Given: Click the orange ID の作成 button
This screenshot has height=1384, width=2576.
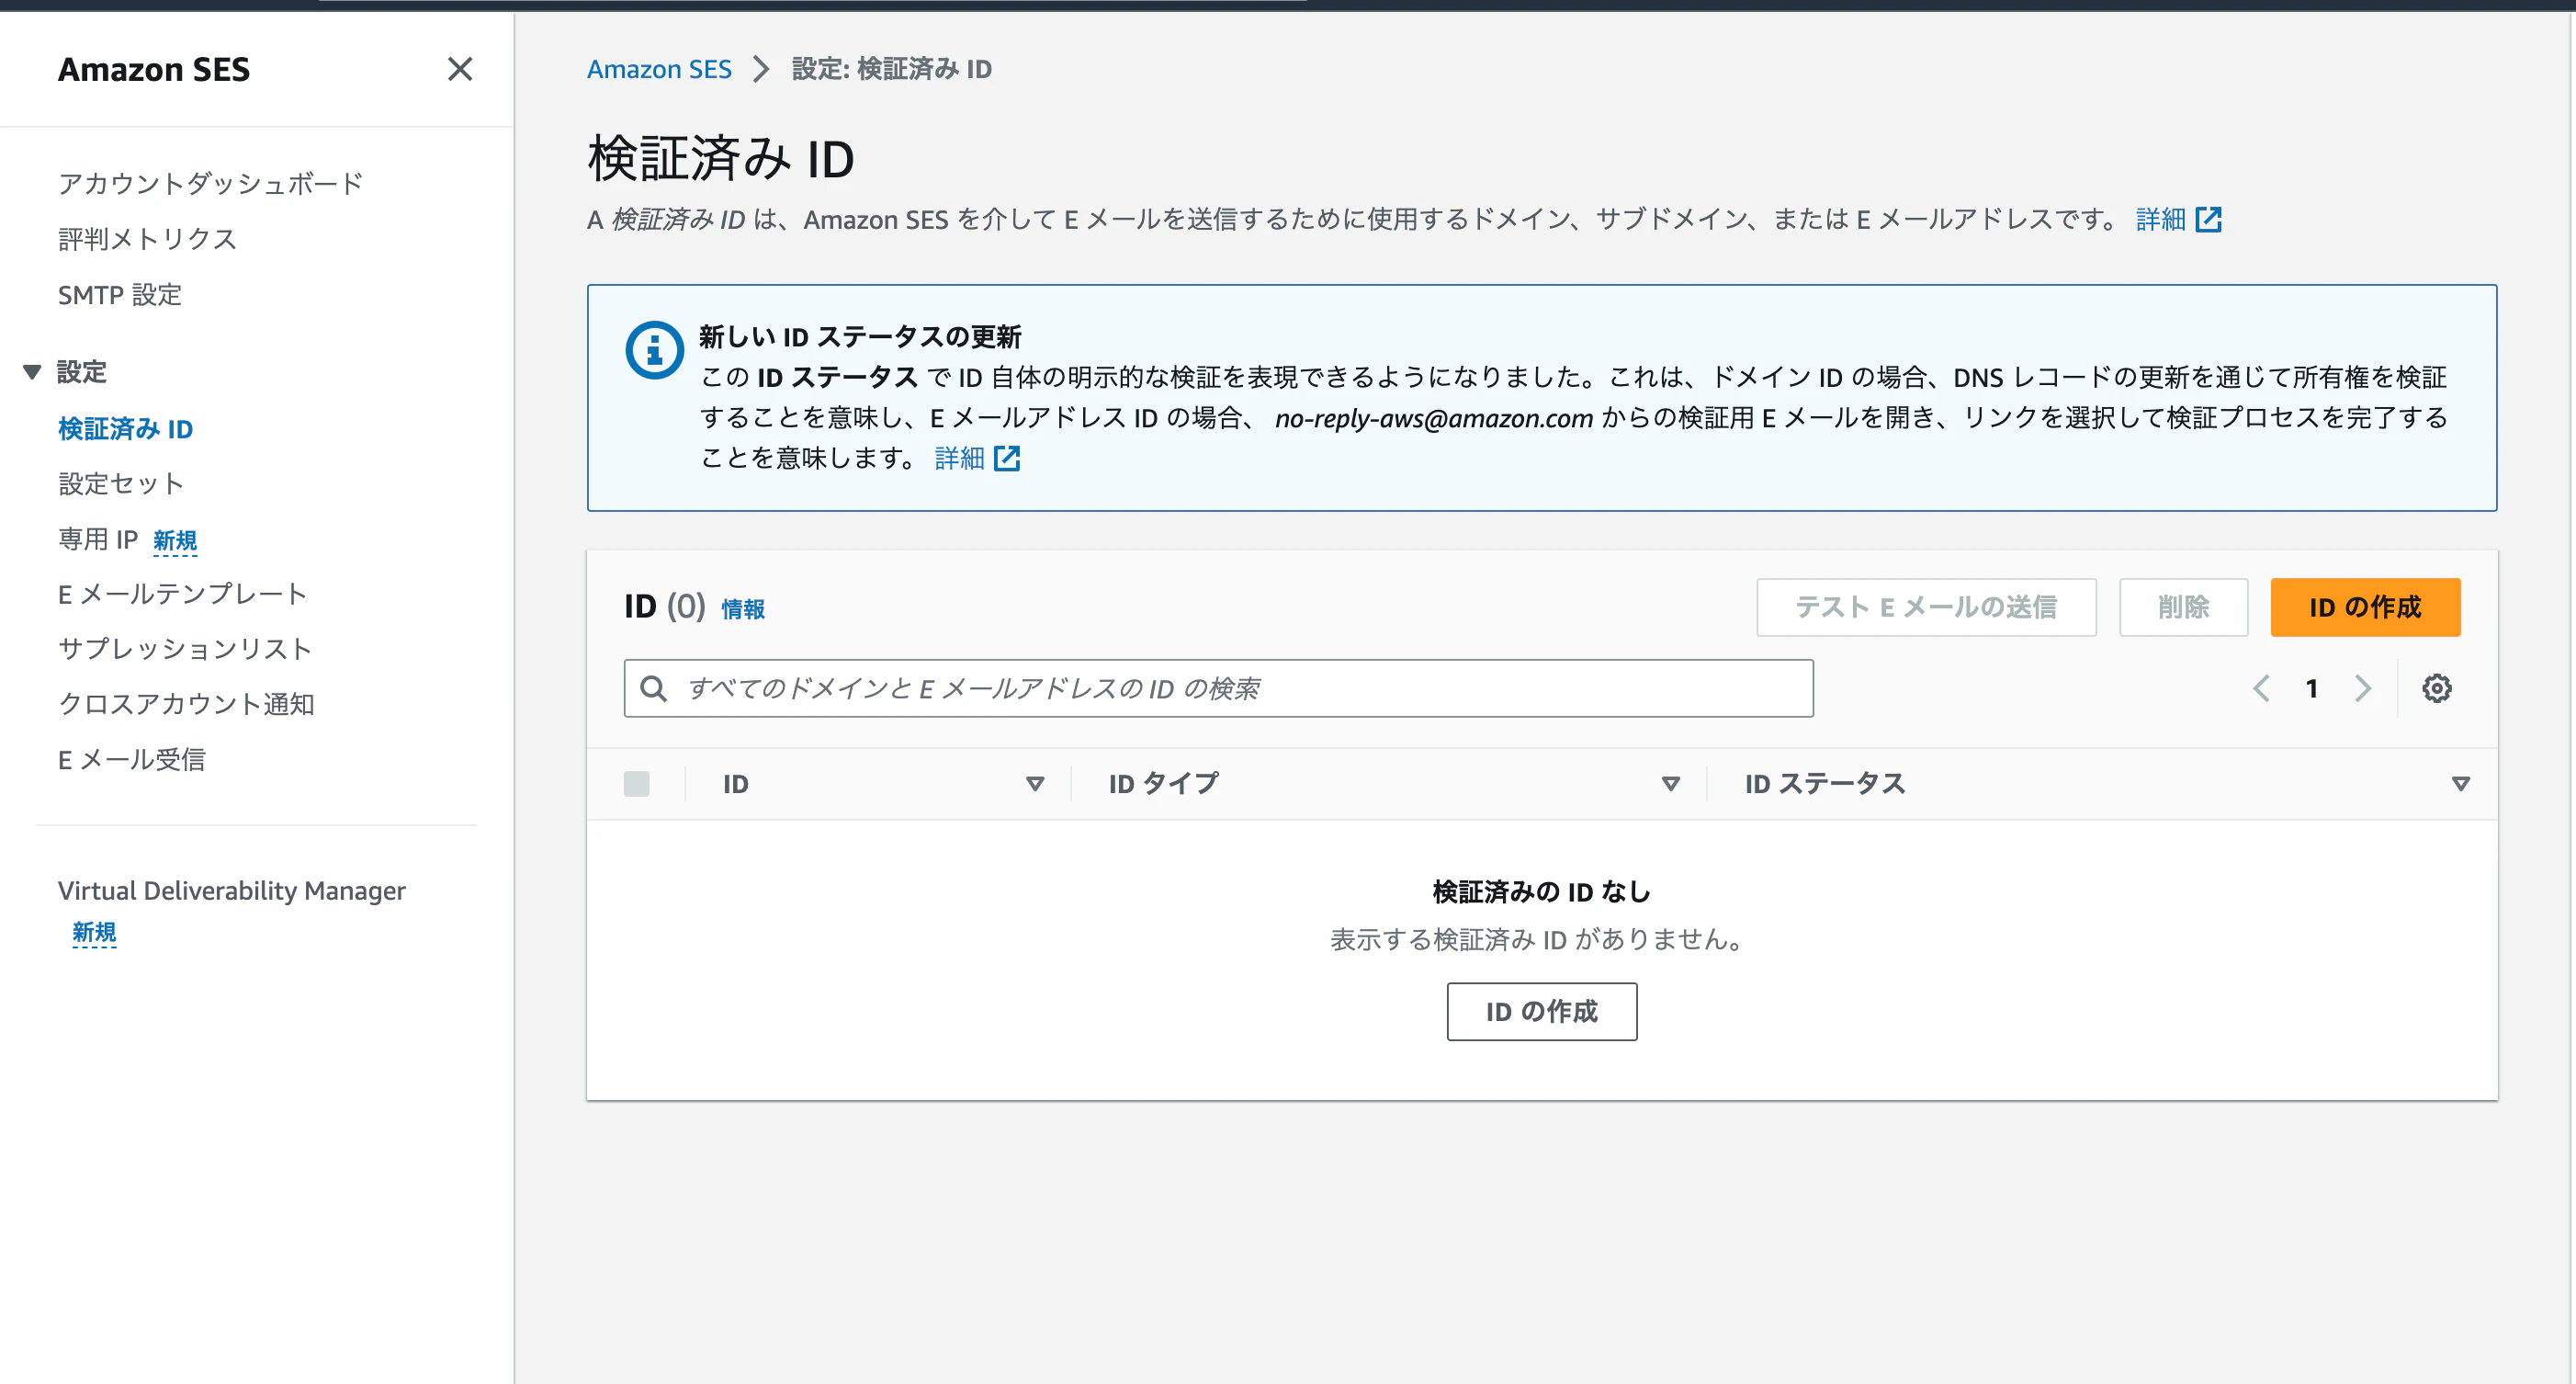Looking at the screenshot, I should [2364, 607].
